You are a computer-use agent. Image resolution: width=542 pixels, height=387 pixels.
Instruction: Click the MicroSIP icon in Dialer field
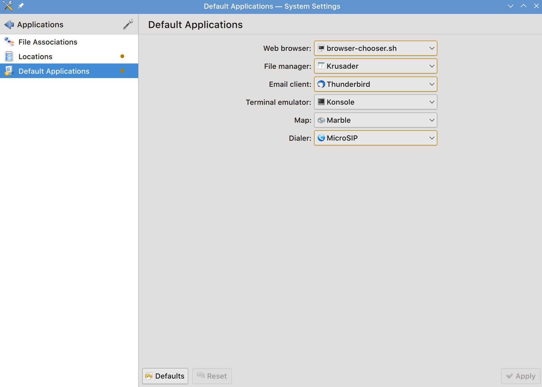click(x=321, y=138)
